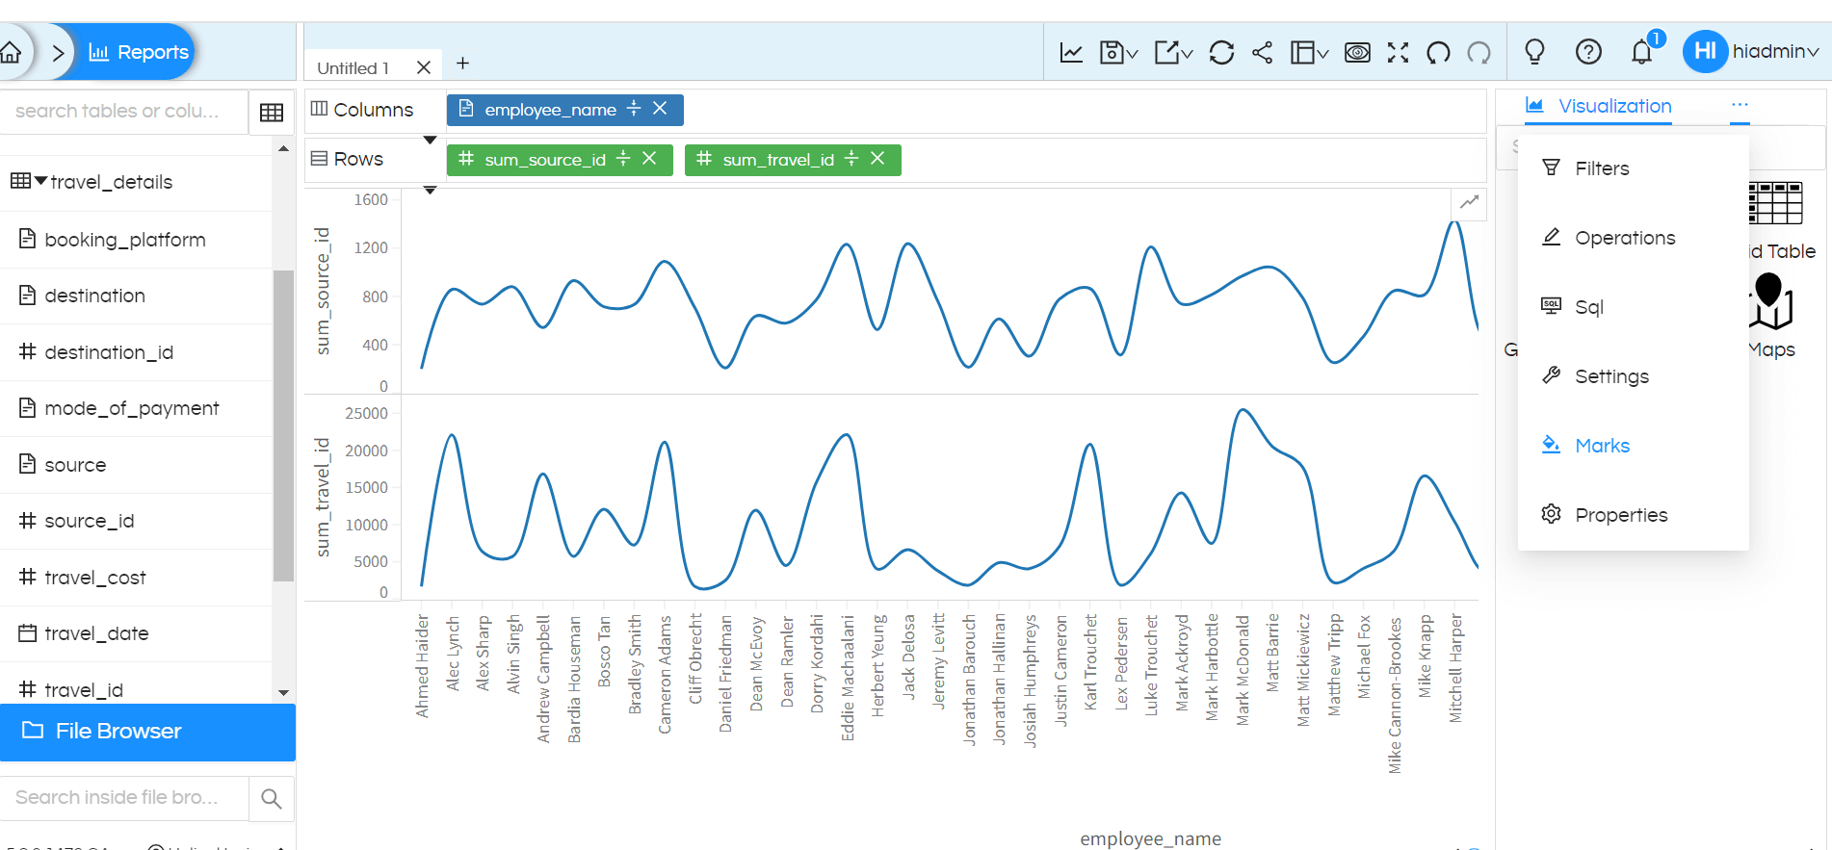Toggle table view icon beside search
The height and width of the screenshot is (850, 1832).
coord(272,112)
